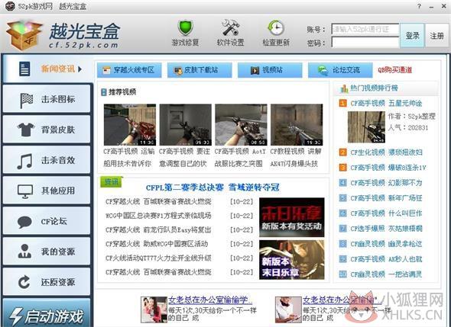Open ranked #7 CF选手爆照 灰姑娘植树
This screenshot has height=327, width=451.
tap(386, 229)
